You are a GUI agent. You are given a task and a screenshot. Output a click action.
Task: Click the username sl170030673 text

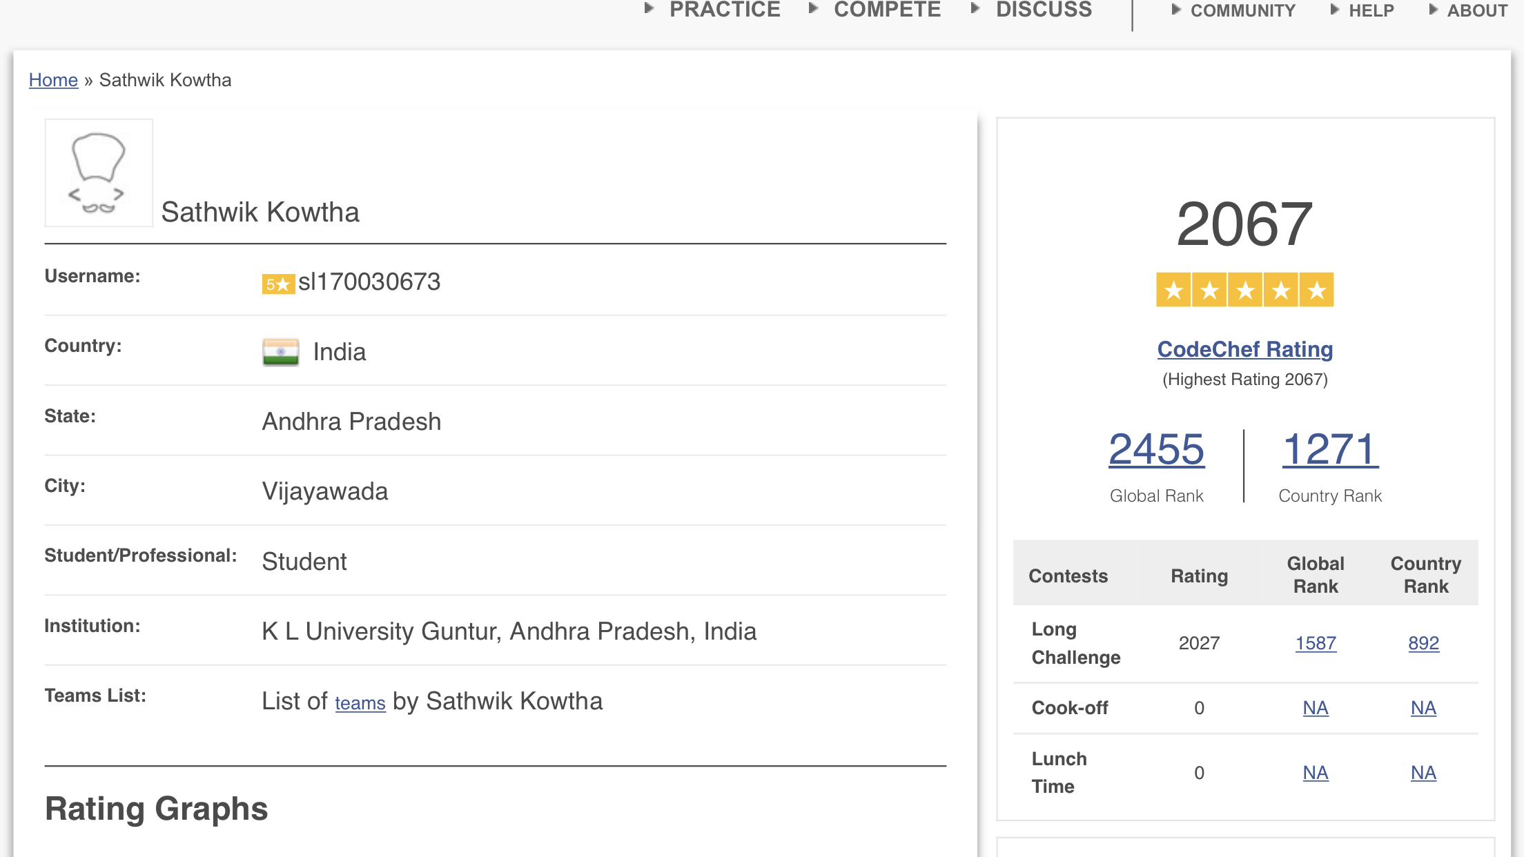point(369,282)
